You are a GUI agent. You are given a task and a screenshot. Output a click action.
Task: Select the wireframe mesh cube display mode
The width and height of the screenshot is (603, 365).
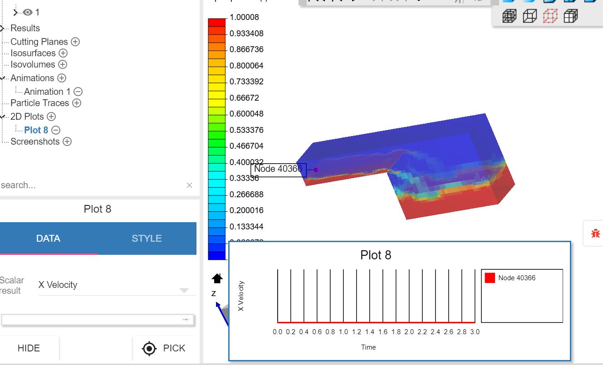(509, 15)
